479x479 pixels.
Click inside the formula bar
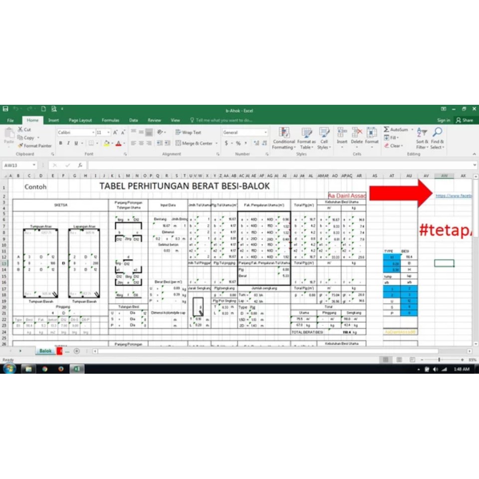(x=281, y=165)
